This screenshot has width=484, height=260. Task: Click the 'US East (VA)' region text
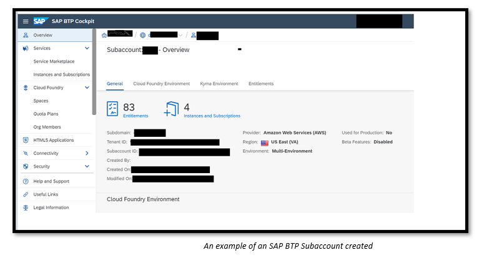click(x=285, y=142)
